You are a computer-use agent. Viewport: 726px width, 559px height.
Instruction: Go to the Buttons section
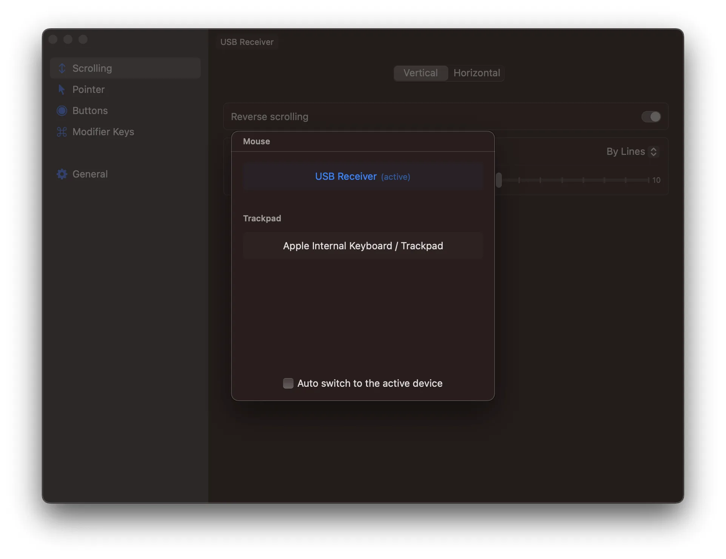[125, 111]
